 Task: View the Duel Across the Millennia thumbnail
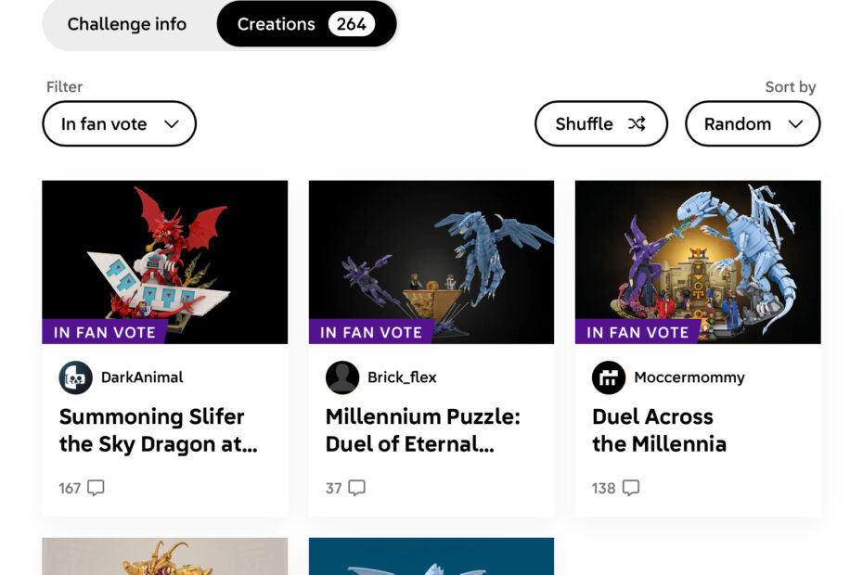pyautogui.click(x=698, y=250)
